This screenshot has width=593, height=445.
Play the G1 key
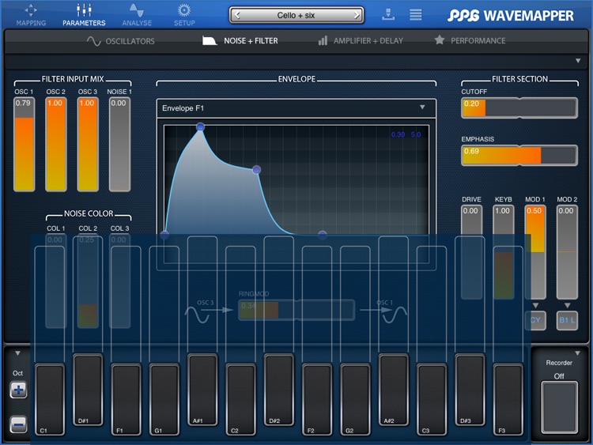coord(164,399)
